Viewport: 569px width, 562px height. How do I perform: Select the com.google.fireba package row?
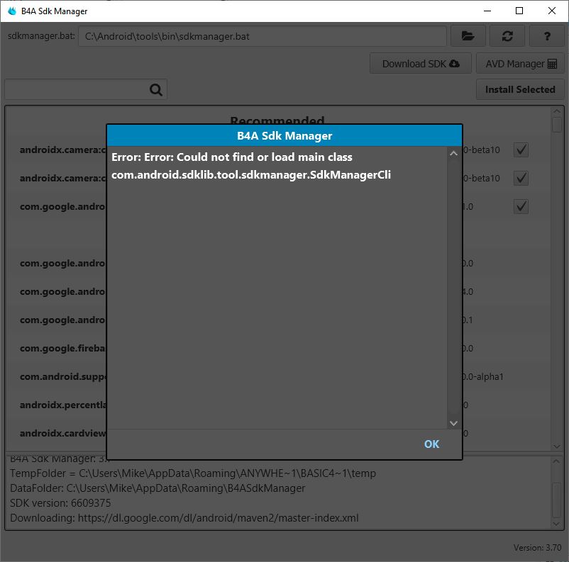[277, 349]
